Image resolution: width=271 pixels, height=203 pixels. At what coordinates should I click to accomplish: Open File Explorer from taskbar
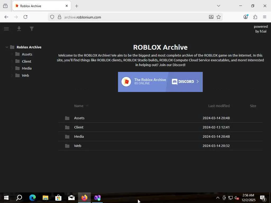[46, 198]
